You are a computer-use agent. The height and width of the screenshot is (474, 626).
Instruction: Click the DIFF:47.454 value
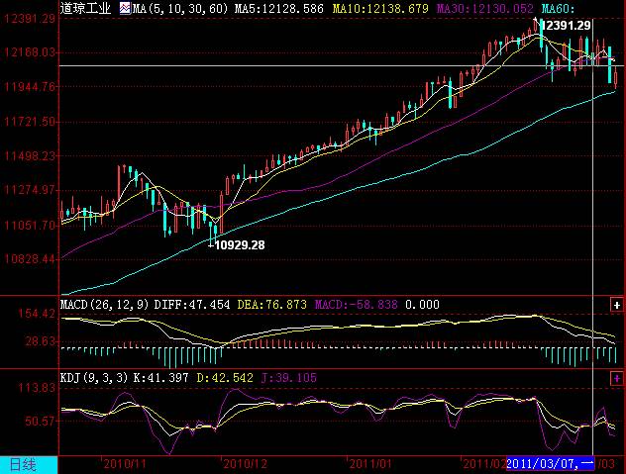(192, 305)
